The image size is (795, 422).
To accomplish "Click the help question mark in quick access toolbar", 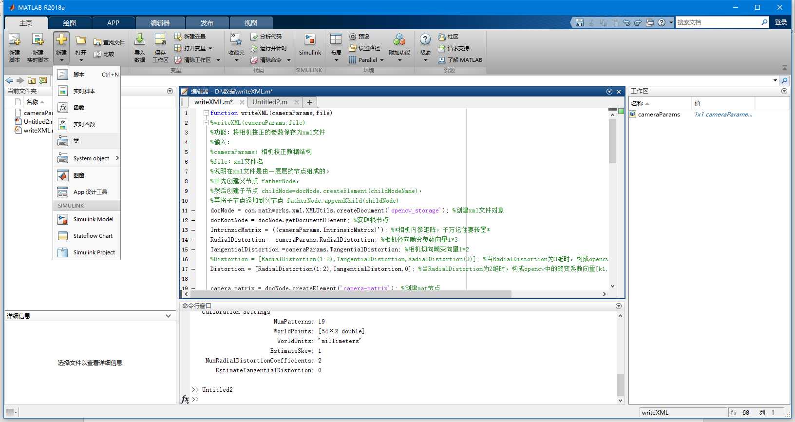I will [x=662, y=22].
